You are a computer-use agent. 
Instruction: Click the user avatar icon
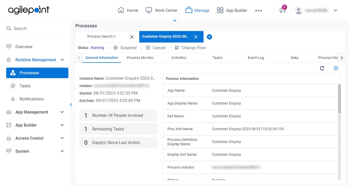(x=299, y=10)
